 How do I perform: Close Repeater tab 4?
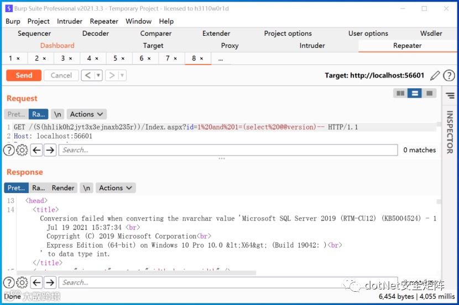pos(97,58)
